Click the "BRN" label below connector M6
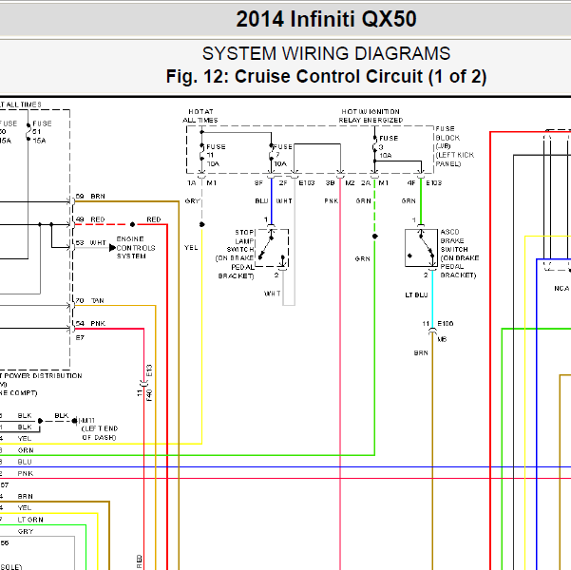 [421, 353]
